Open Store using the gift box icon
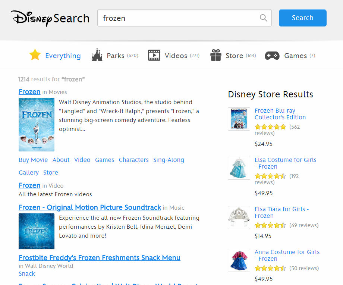 [x=216, y=55]
